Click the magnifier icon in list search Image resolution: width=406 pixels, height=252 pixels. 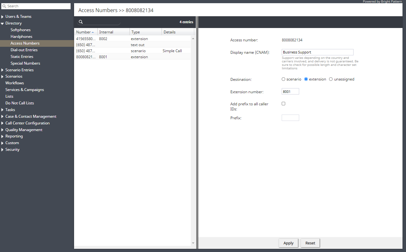coord(81,22)
